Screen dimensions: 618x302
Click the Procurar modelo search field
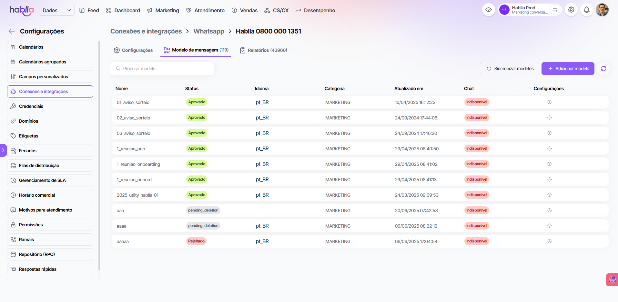tap(162, 69)
